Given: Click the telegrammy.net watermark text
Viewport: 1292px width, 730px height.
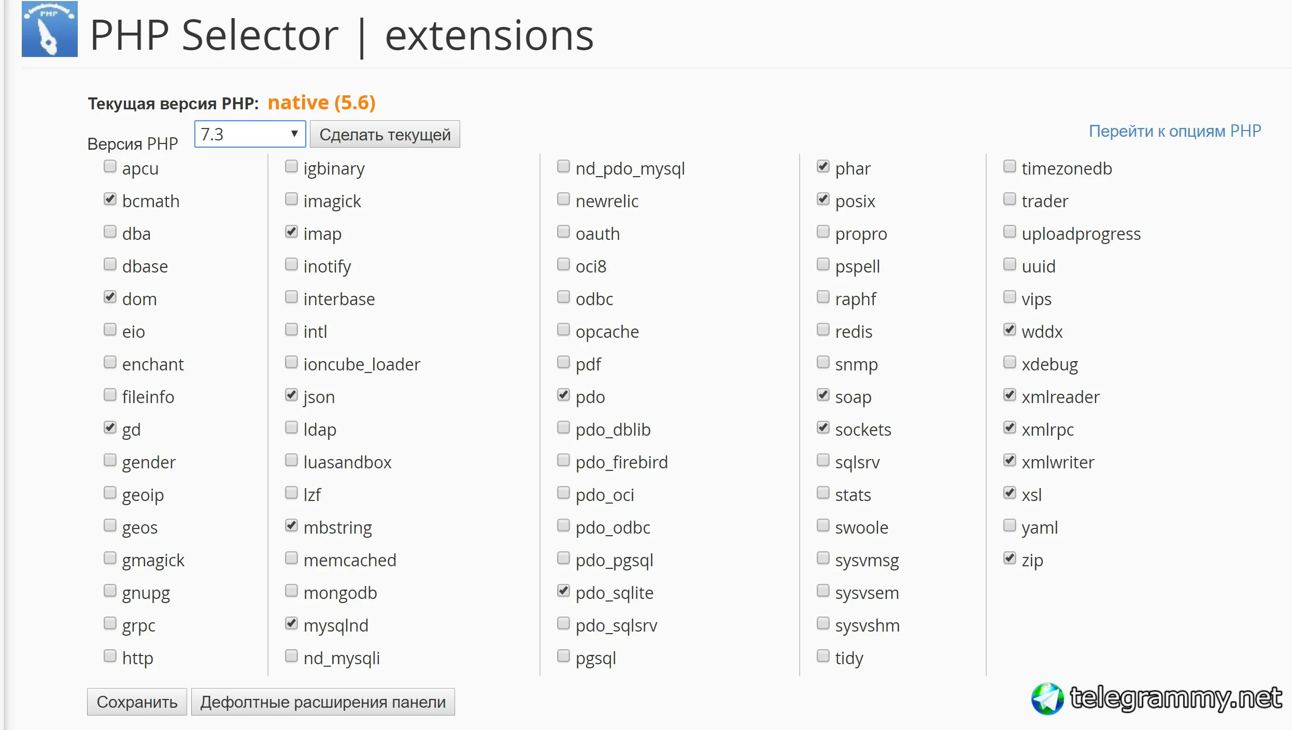Looking at the screenshot, I should pos(1176,697).
